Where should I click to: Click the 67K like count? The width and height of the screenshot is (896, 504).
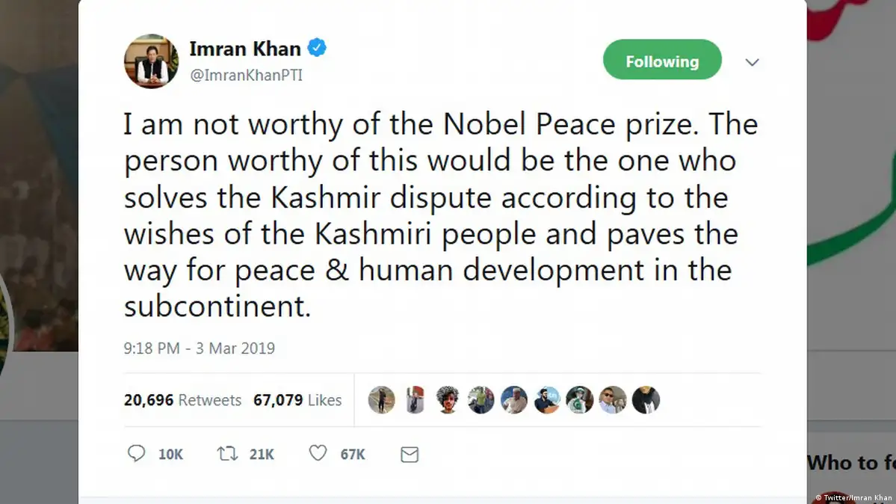point(353,454)
